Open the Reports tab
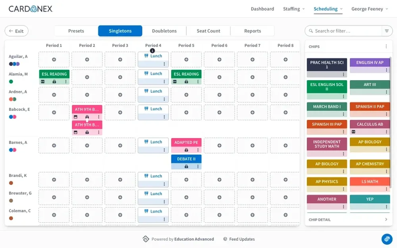 pos(252,31)
